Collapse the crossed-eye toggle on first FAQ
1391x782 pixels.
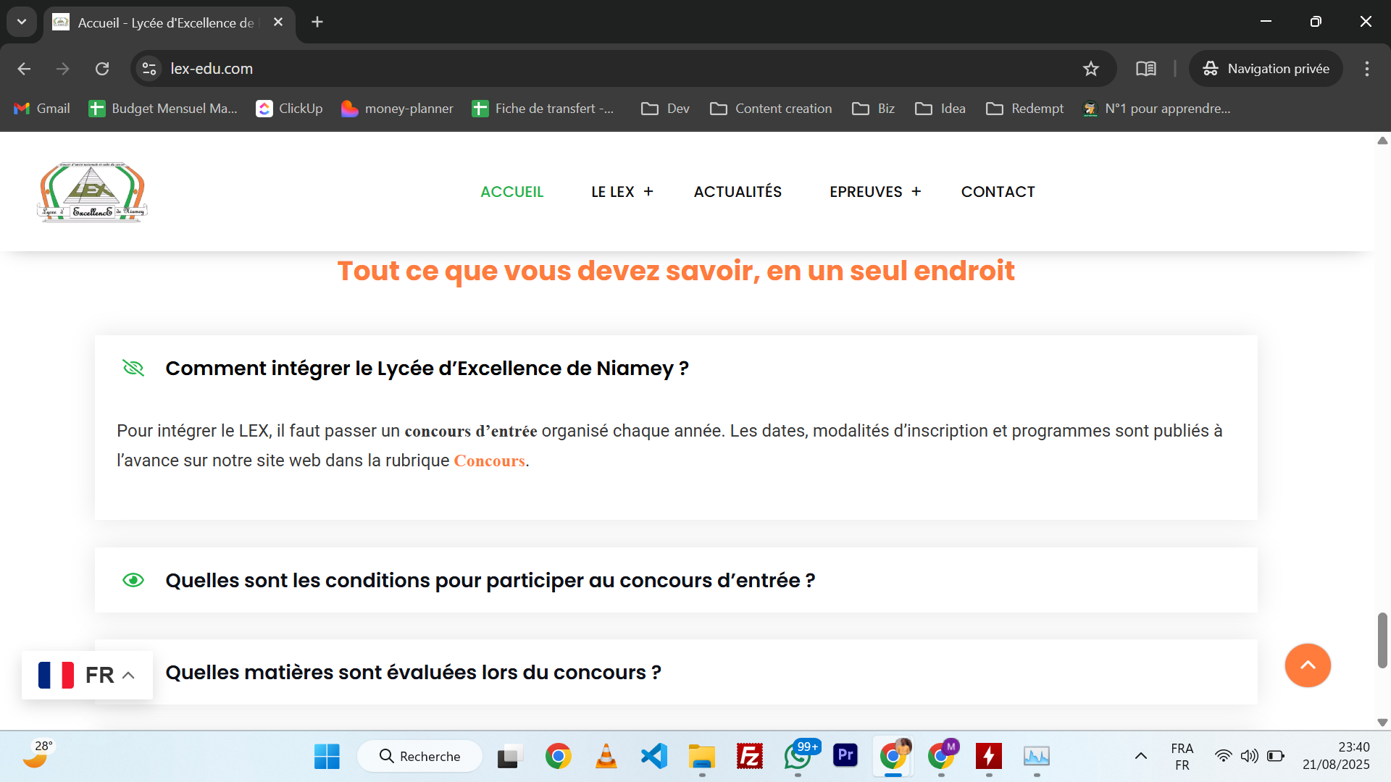pos(133,369)
